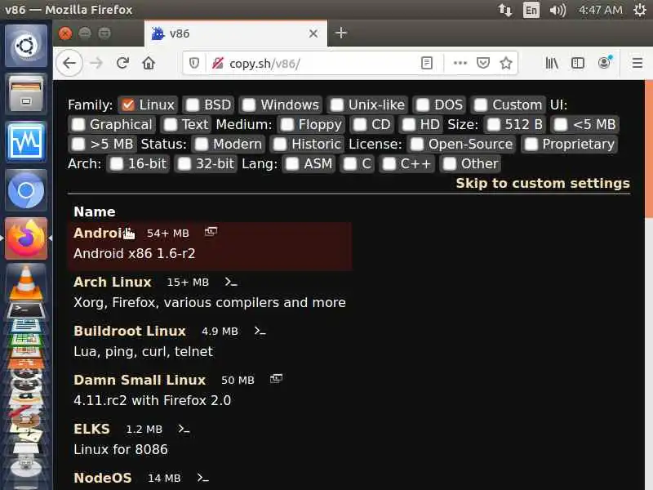Enable the DOS family checkbox
This screenshot has height=490, width=653.
(423, 105)
